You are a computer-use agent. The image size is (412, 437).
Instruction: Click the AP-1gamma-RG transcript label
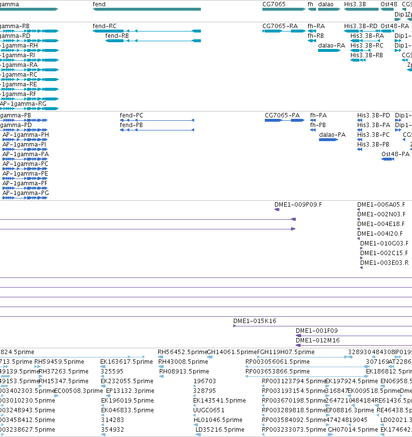pos(23,104)
